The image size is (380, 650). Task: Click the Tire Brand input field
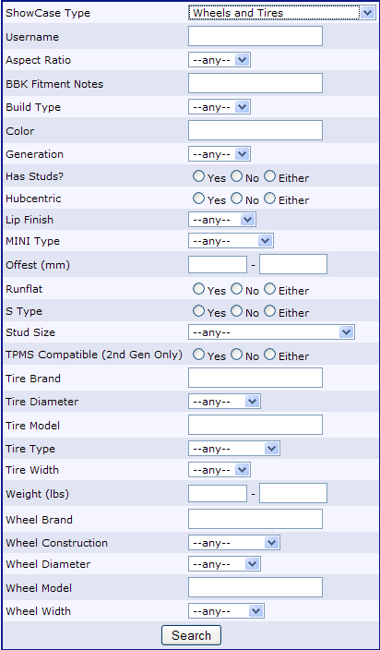click(255, 378)
